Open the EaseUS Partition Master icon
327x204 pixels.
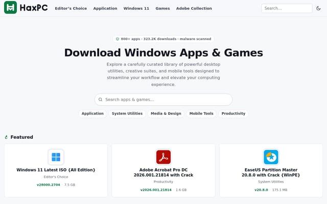(271, 157)
